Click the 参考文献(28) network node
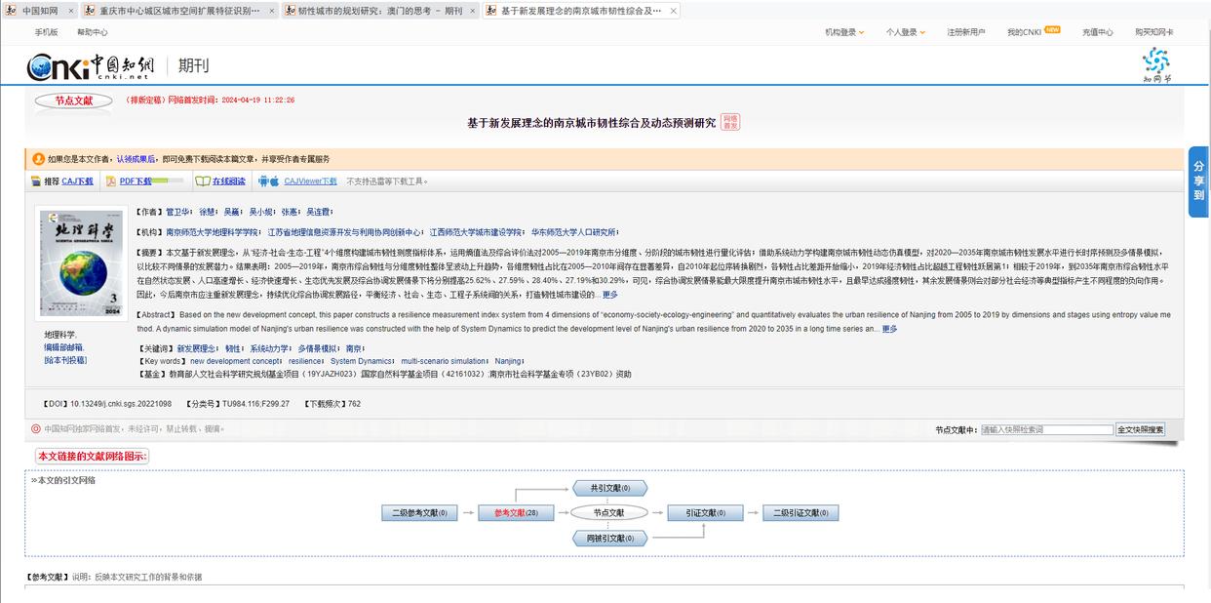 [x=516, y=512]
